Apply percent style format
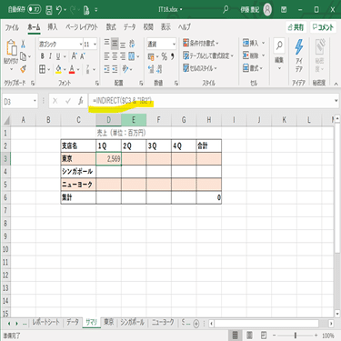The image size is (341, 341). pos(165,56)
